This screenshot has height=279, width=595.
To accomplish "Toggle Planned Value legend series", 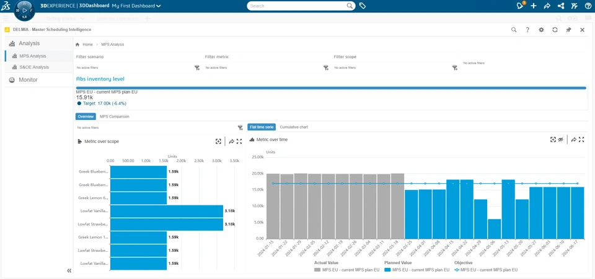I will pos(416,270).
